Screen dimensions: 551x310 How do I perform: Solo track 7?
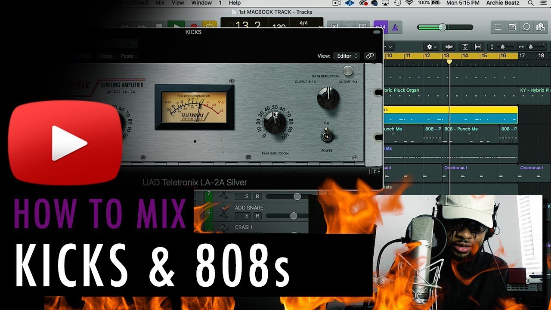[247, 196]
